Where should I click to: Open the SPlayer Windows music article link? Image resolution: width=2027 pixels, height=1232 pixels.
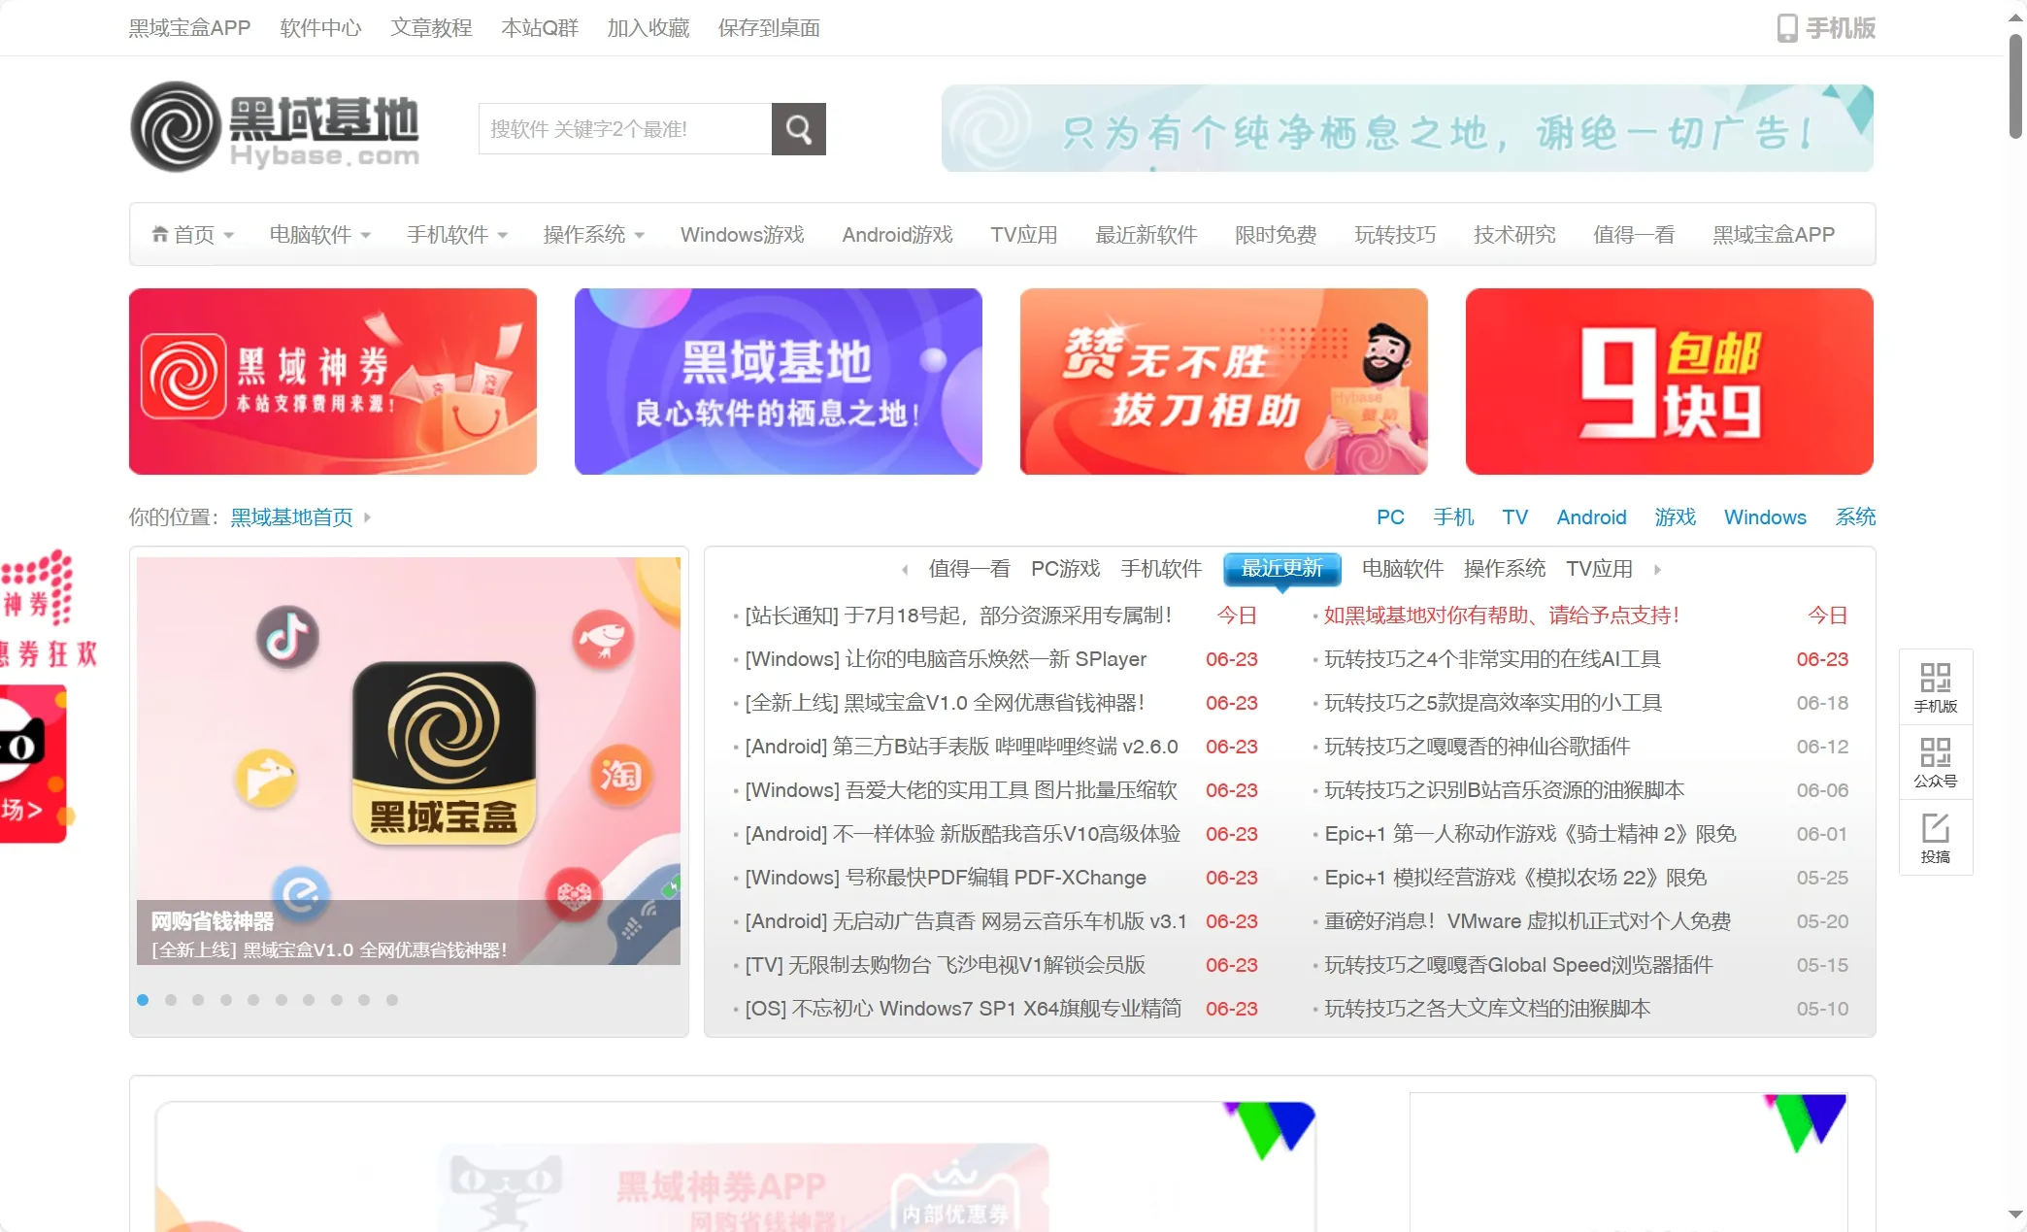(x=946, y=659)
